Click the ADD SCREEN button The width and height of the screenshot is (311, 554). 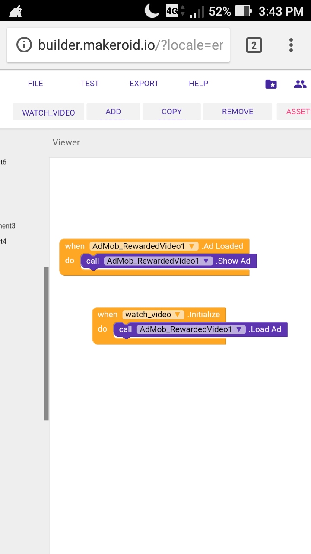point(113,112)
